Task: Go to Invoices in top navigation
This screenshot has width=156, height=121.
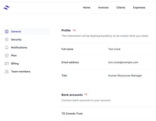Action: pyautogui.click(x=103, y=8)
